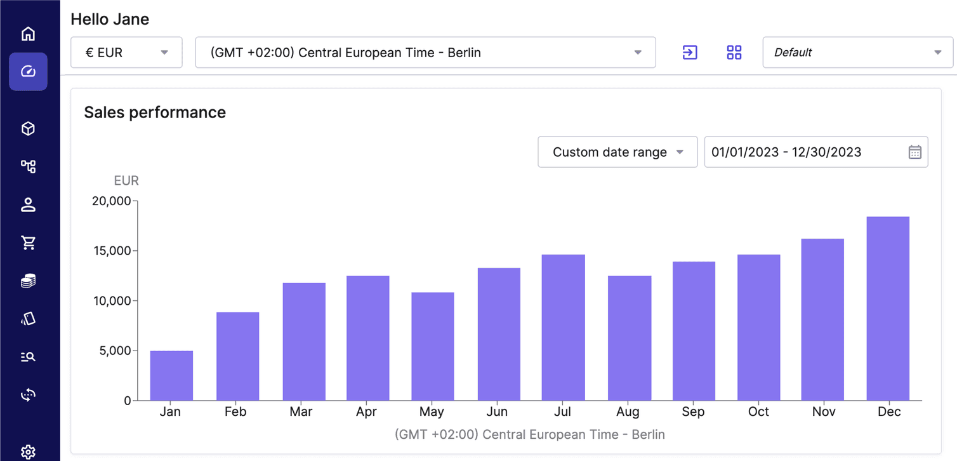
Task: Open the calendar date picker icon
Action: (914, 152)
